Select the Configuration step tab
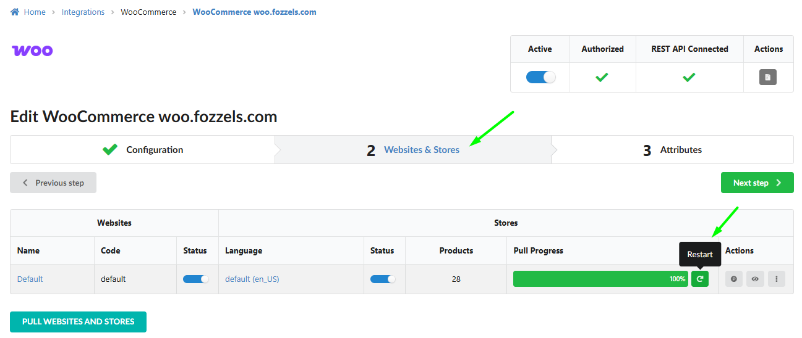Image resolution: width=802 pixels, height=338 pixels. tap(142, 149)
